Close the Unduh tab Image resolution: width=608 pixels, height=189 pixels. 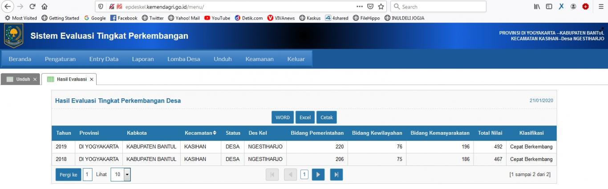click(x=35, y=79)
